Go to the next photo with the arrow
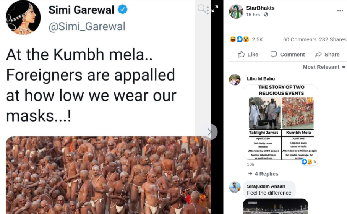347x214 pixels. [209, 132]
